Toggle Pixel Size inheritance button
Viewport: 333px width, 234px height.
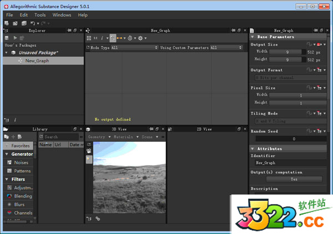point(319,88)
